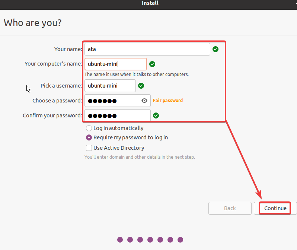Click the green checkmark beside Your name
This screenshot has height=250, width=297.
(215, 49)
